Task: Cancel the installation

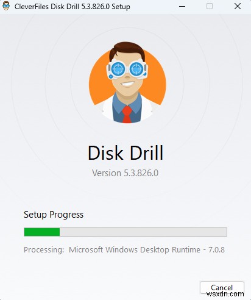Action: coord(222,288)
